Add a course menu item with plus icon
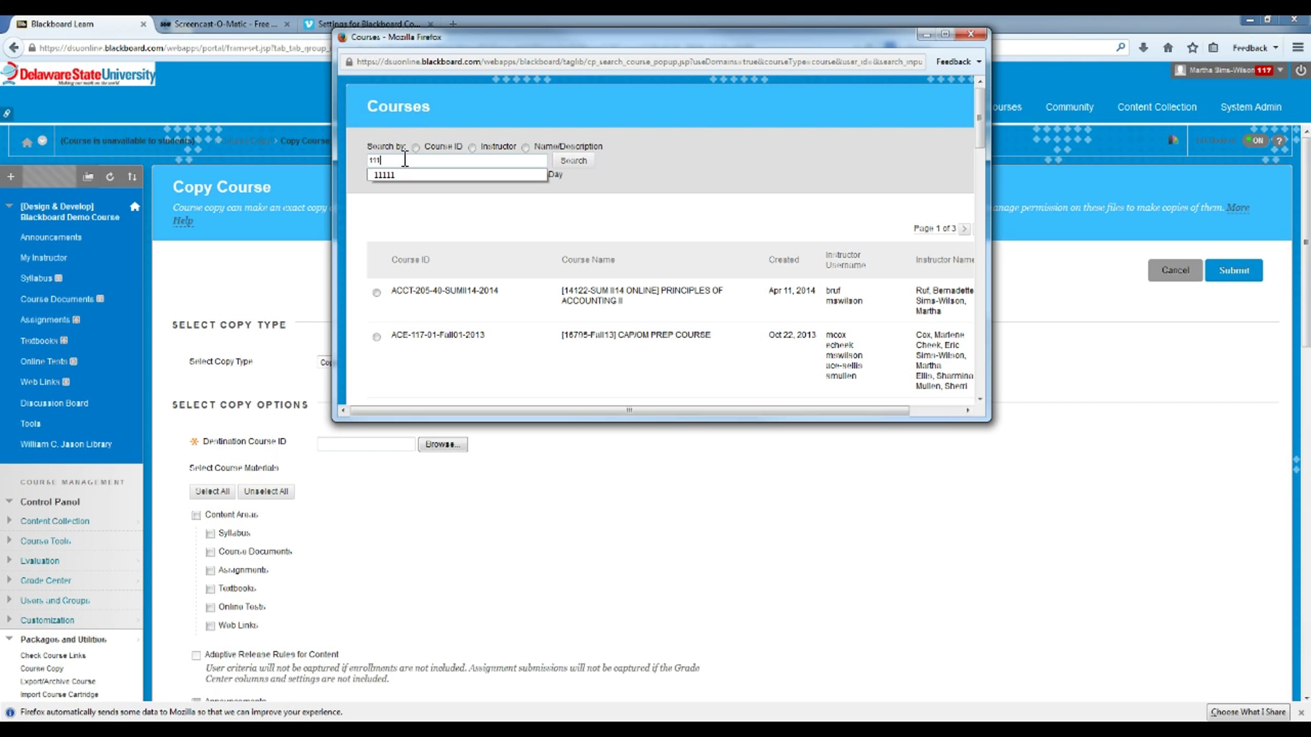 point(11,176)
